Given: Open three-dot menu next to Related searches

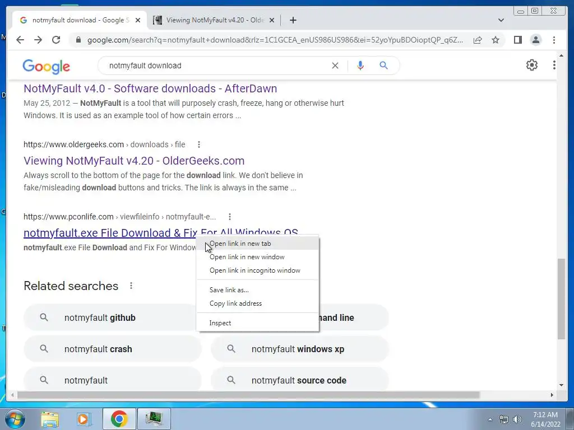Looking at the screenshot, I should tap(131, 286).
